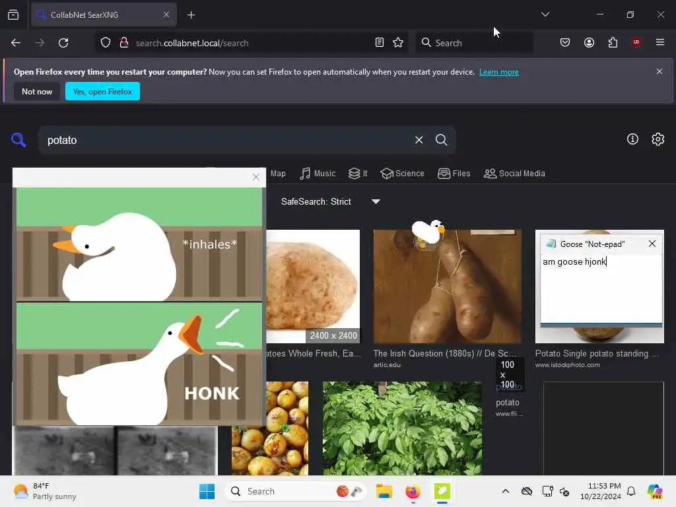This screenshot has height=507, width=676.
Task: Click the Learn more link
Action: [499, 72]
